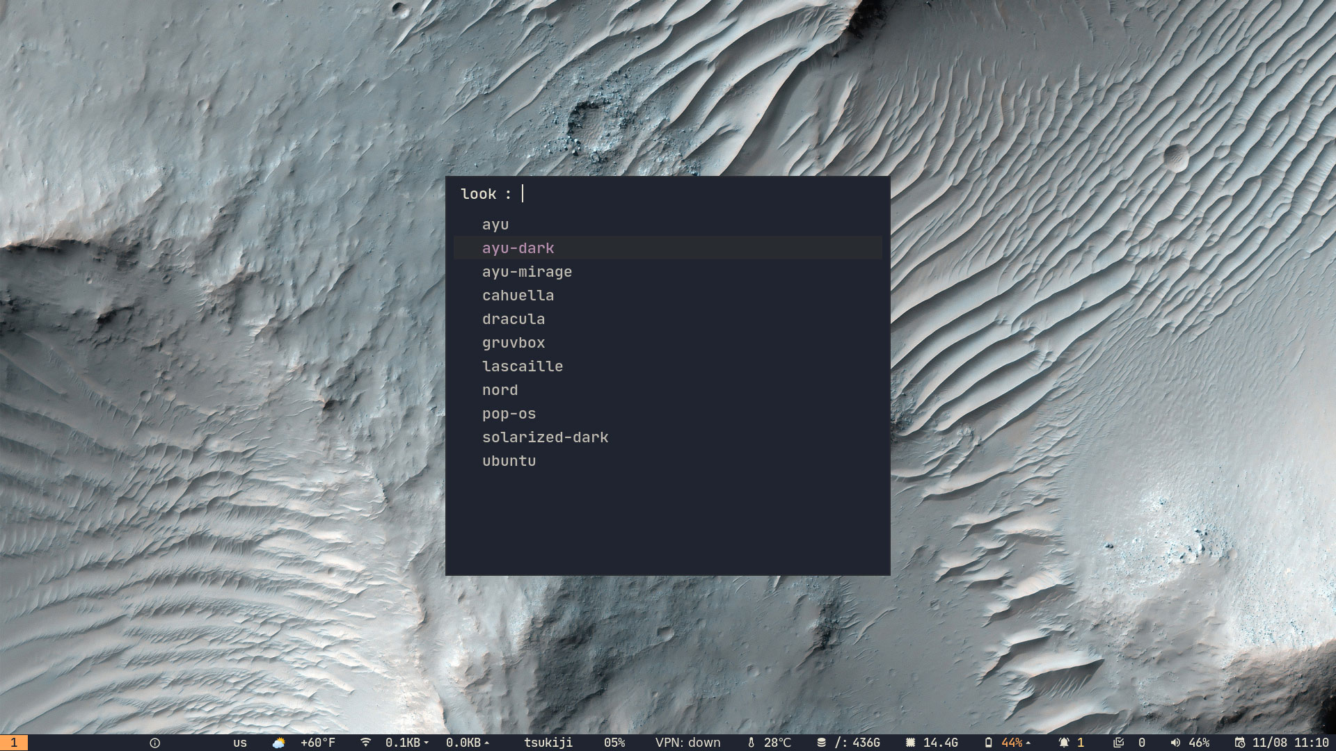This screenshot has height=751, width=1336.
Task: Select the ayu-dark theme entry
Action: pos(518,248)
